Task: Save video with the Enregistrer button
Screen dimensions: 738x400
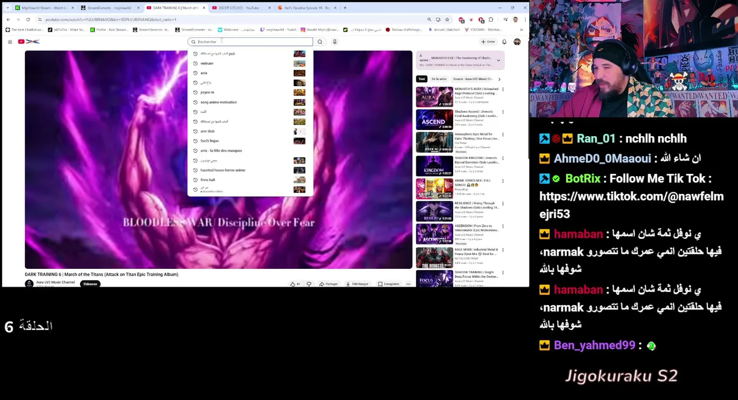Action: tap(389, 284)
